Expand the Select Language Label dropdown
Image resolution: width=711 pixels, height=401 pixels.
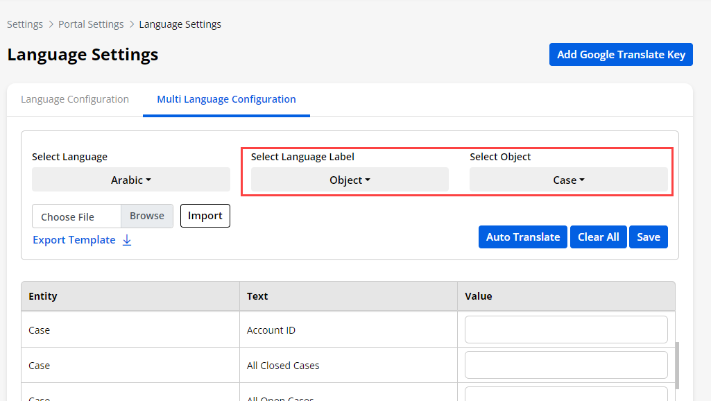(350, 180)
